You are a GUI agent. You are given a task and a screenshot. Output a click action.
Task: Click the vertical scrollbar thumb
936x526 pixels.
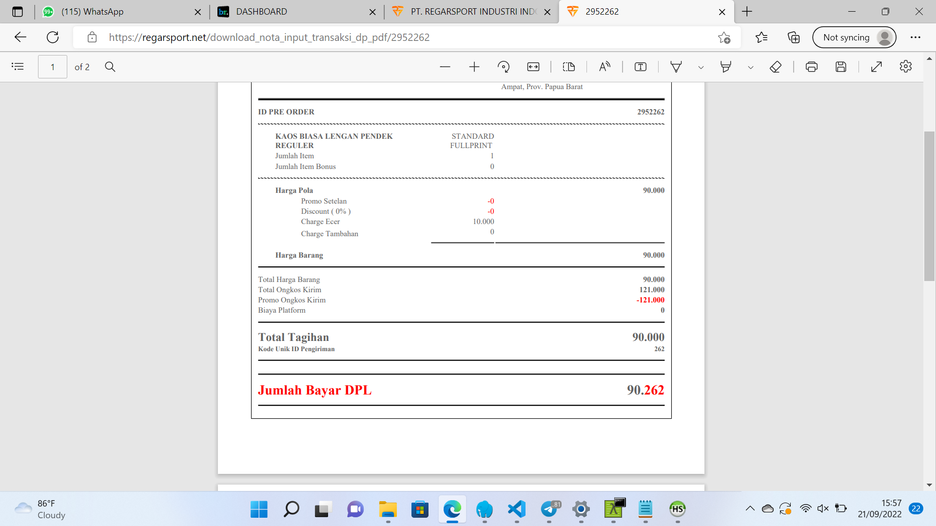[929, 206]
